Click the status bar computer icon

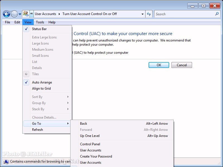point(6,162)
